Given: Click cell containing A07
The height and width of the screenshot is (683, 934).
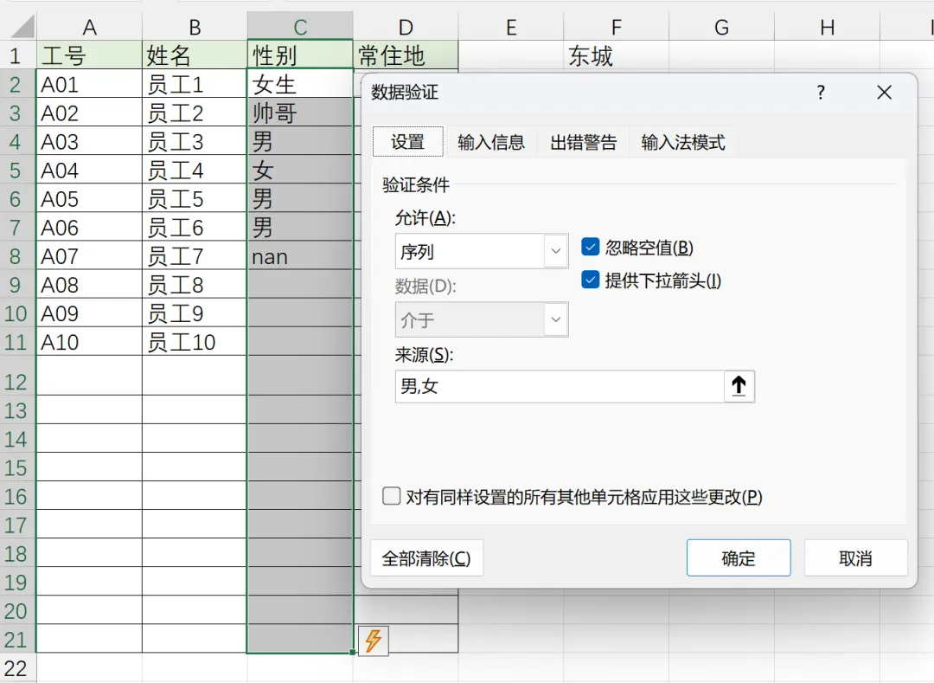Looking at the screenshot, I should click(x=89, y=255).
